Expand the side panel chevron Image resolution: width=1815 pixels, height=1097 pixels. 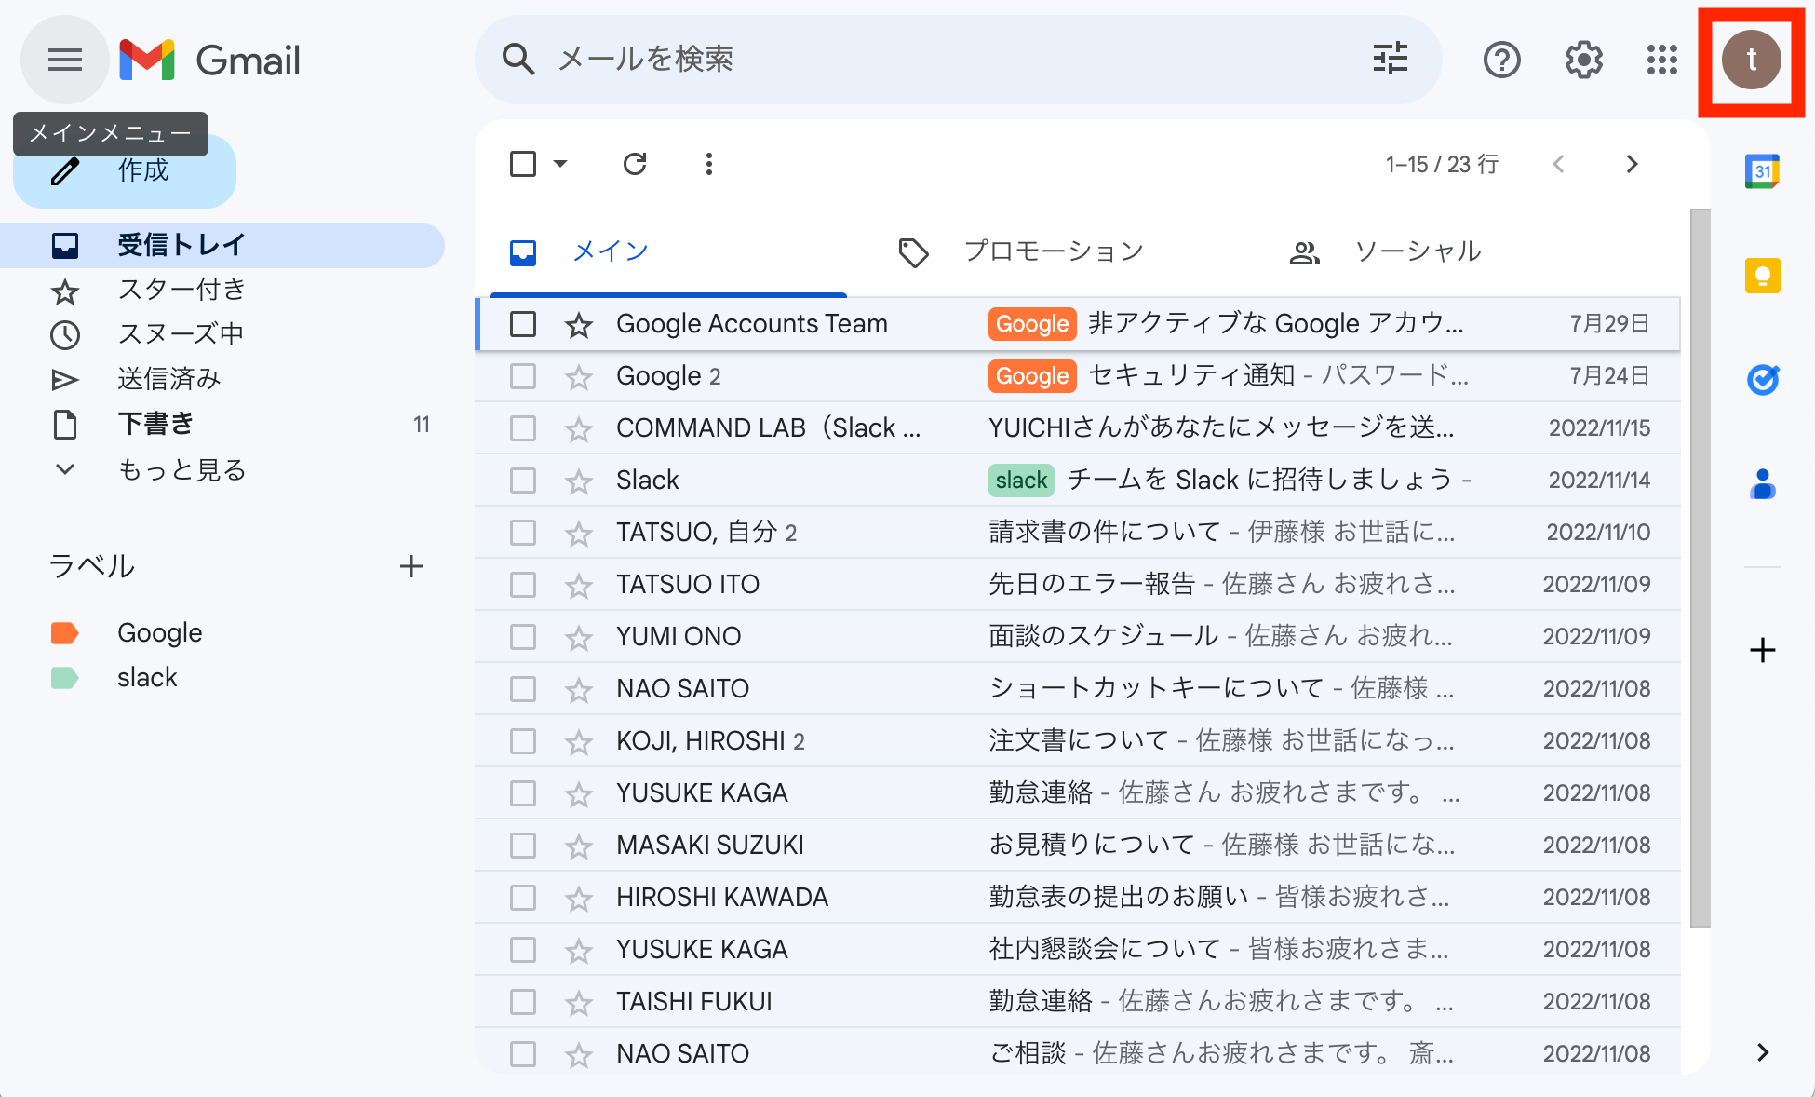click(x=1763, y=1052)
